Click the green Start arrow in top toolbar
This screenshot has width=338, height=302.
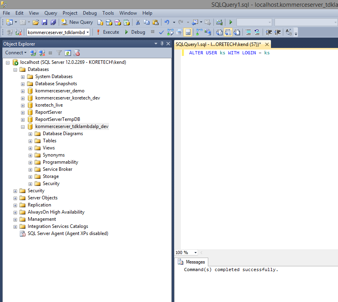(231, 22)
